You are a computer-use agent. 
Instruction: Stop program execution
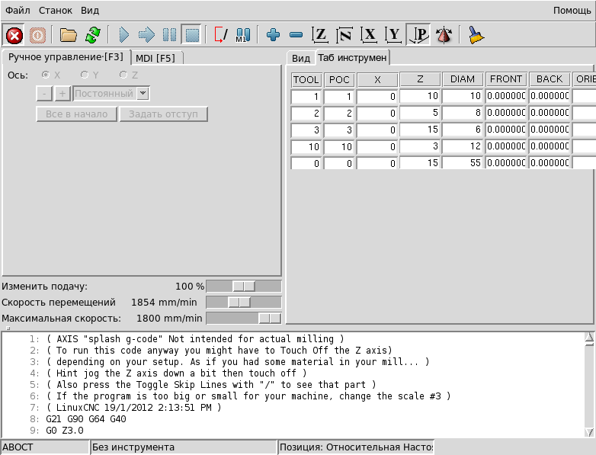pos(192,35)
